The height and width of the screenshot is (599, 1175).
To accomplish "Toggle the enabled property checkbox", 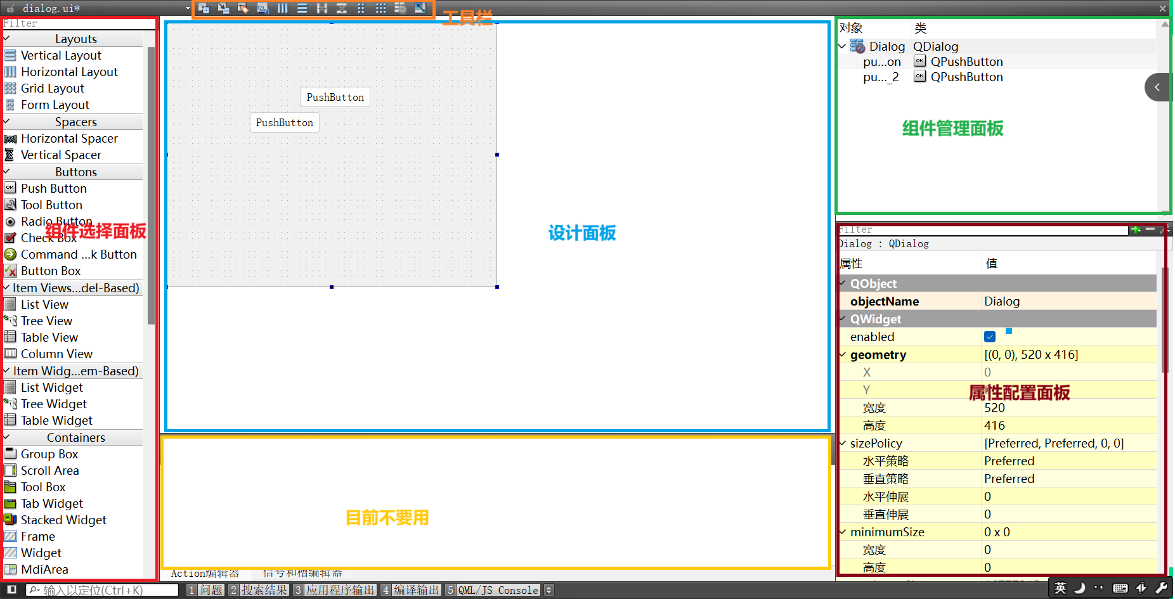I will tap(990, 337).
